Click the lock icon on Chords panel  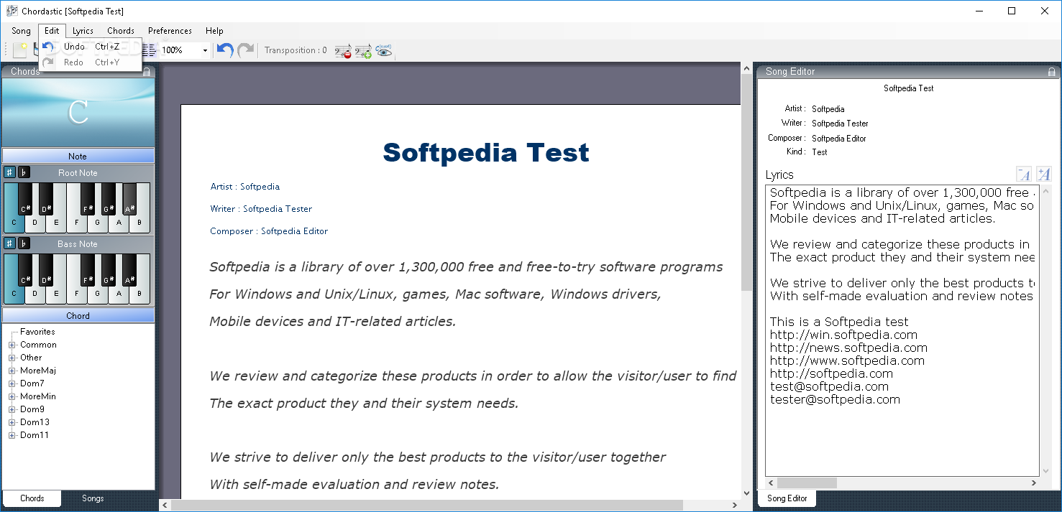(147, 72)
